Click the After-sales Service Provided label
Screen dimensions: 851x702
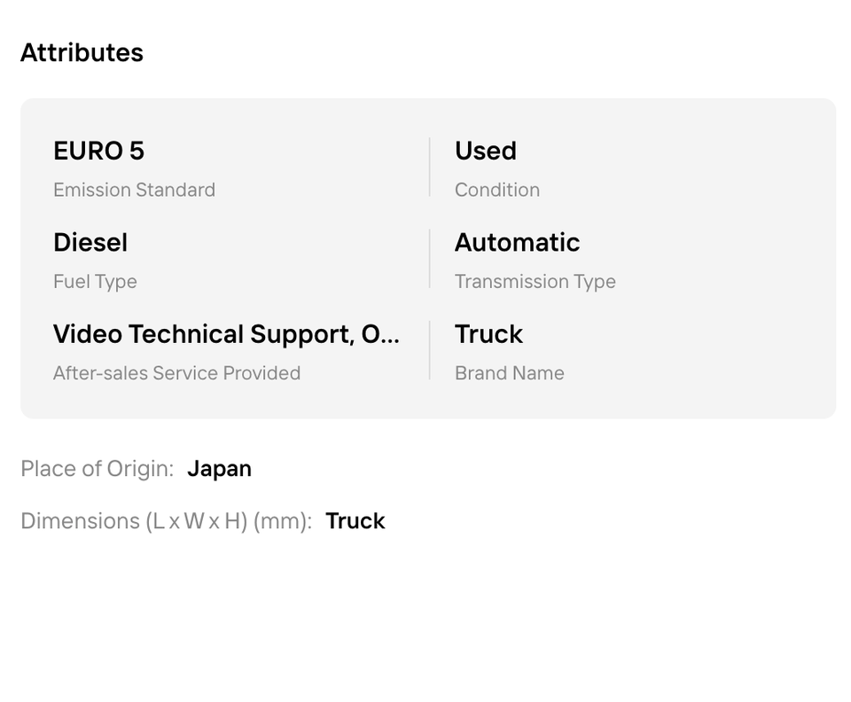pyautogui.click(x=176, y=373)
